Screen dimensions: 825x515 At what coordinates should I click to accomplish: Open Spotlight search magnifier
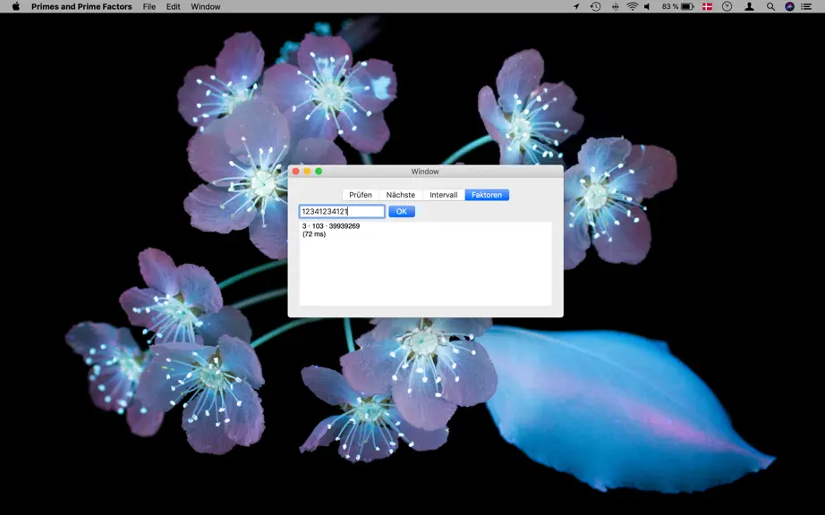[770, 6]
